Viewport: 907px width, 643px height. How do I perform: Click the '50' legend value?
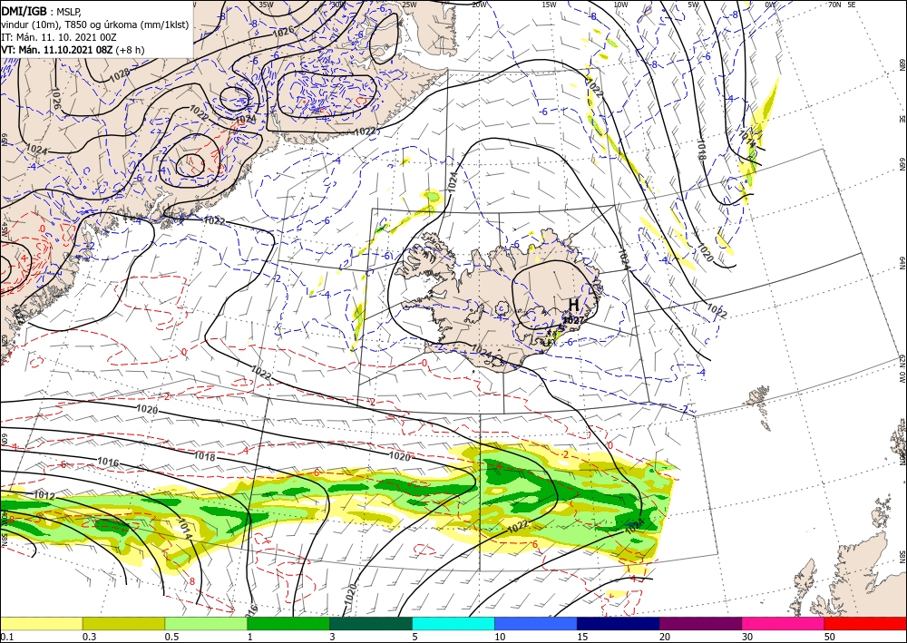[830, 637]
